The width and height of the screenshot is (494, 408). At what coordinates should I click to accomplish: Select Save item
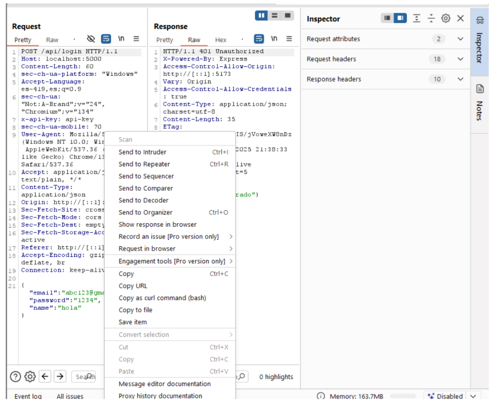coord(170,322)
